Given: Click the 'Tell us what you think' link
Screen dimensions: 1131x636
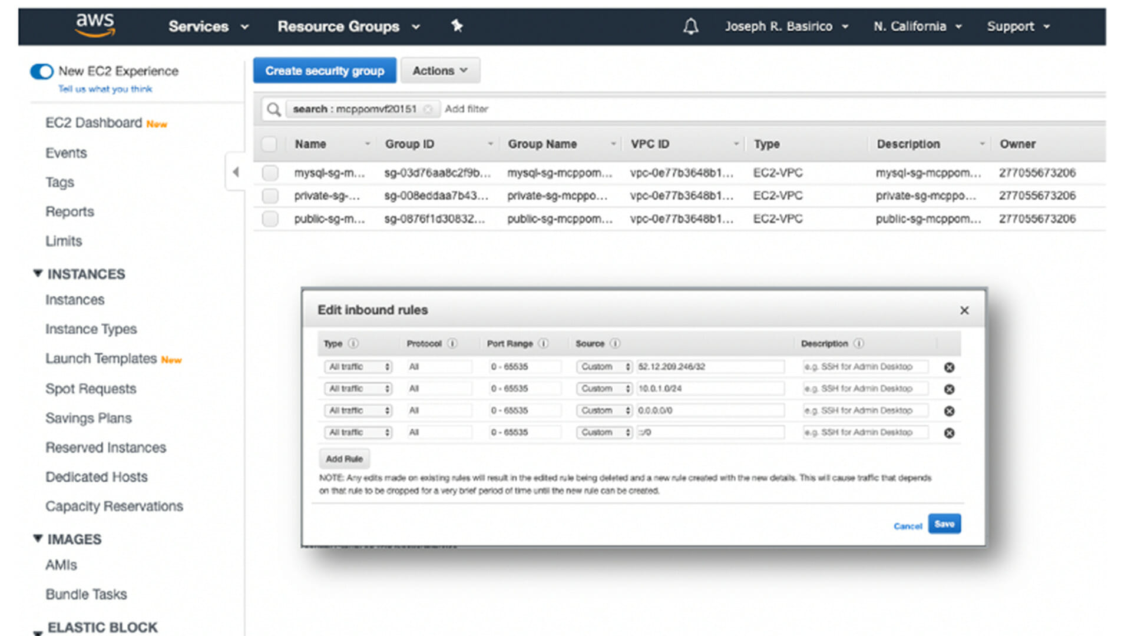Looking at the screenshot, I should coord(105,89).
